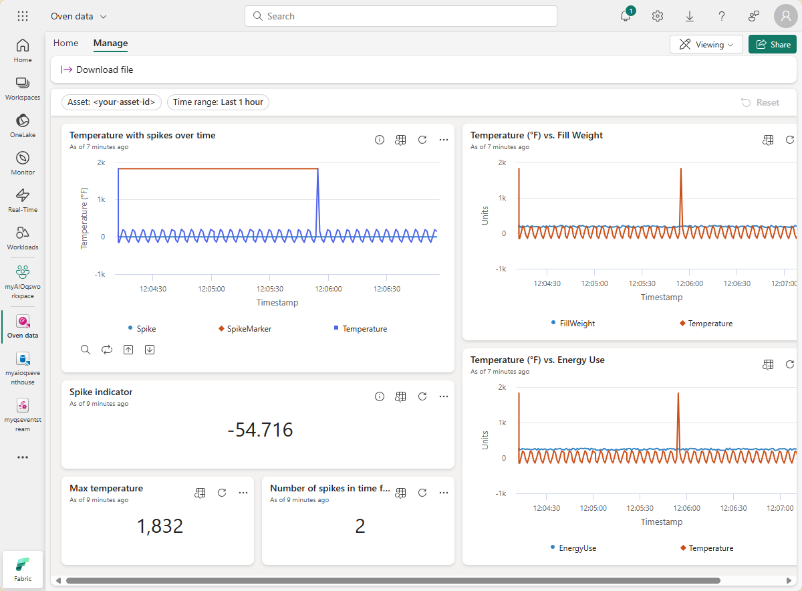Viewport: 802px width, 591px height.
Task: Select the zoom magnifier under the spikes chart
Action: tap(85, 349)
